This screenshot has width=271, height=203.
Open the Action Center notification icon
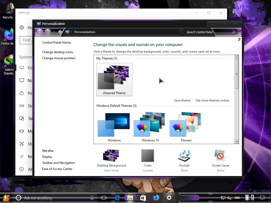(x=262, y=198)
